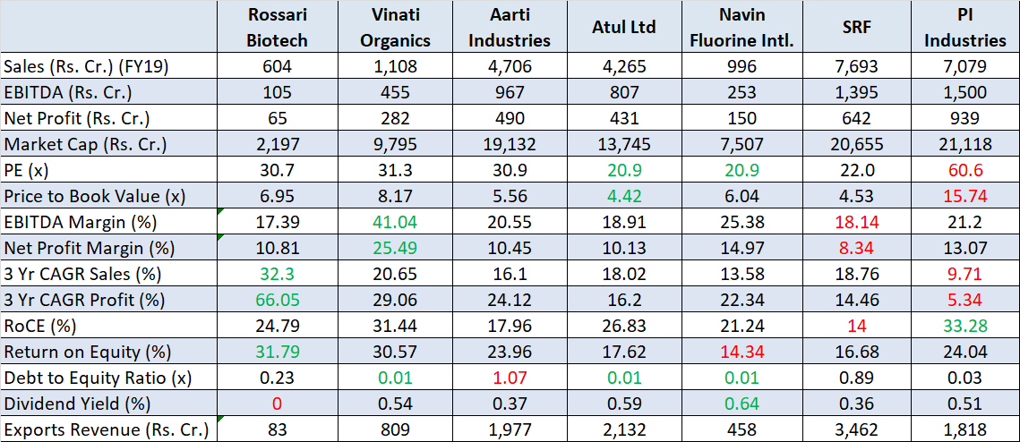The height and width of the screenshot is (442, 1020).
Task: Click SRF's red RoCE value 14
Action: (857, 326)
